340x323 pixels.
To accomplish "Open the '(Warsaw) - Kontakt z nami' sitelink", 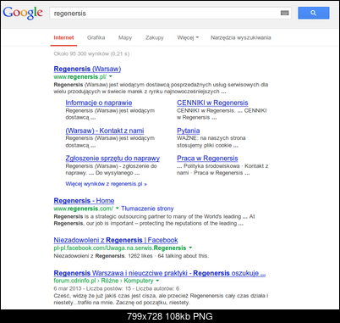I will coord(105,131).
